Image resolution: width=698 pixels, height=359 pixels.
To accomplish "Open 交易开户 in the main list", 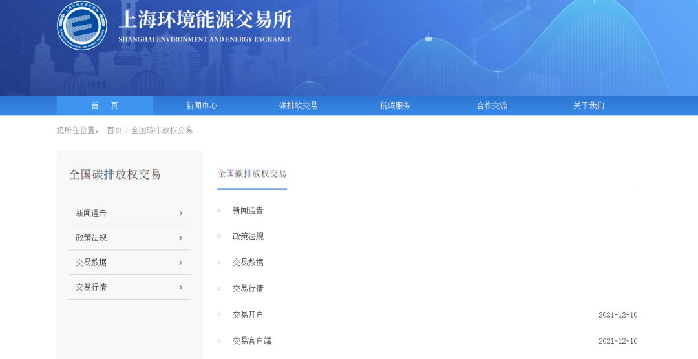I will 248,314.
